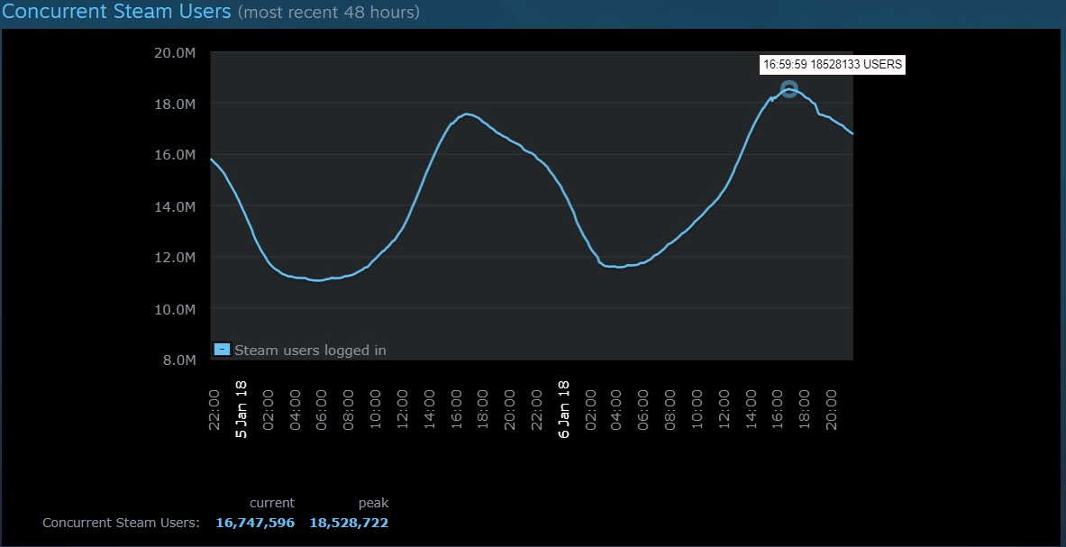Click the 'Steam users logged in' legend label

(x=310, y=351)
